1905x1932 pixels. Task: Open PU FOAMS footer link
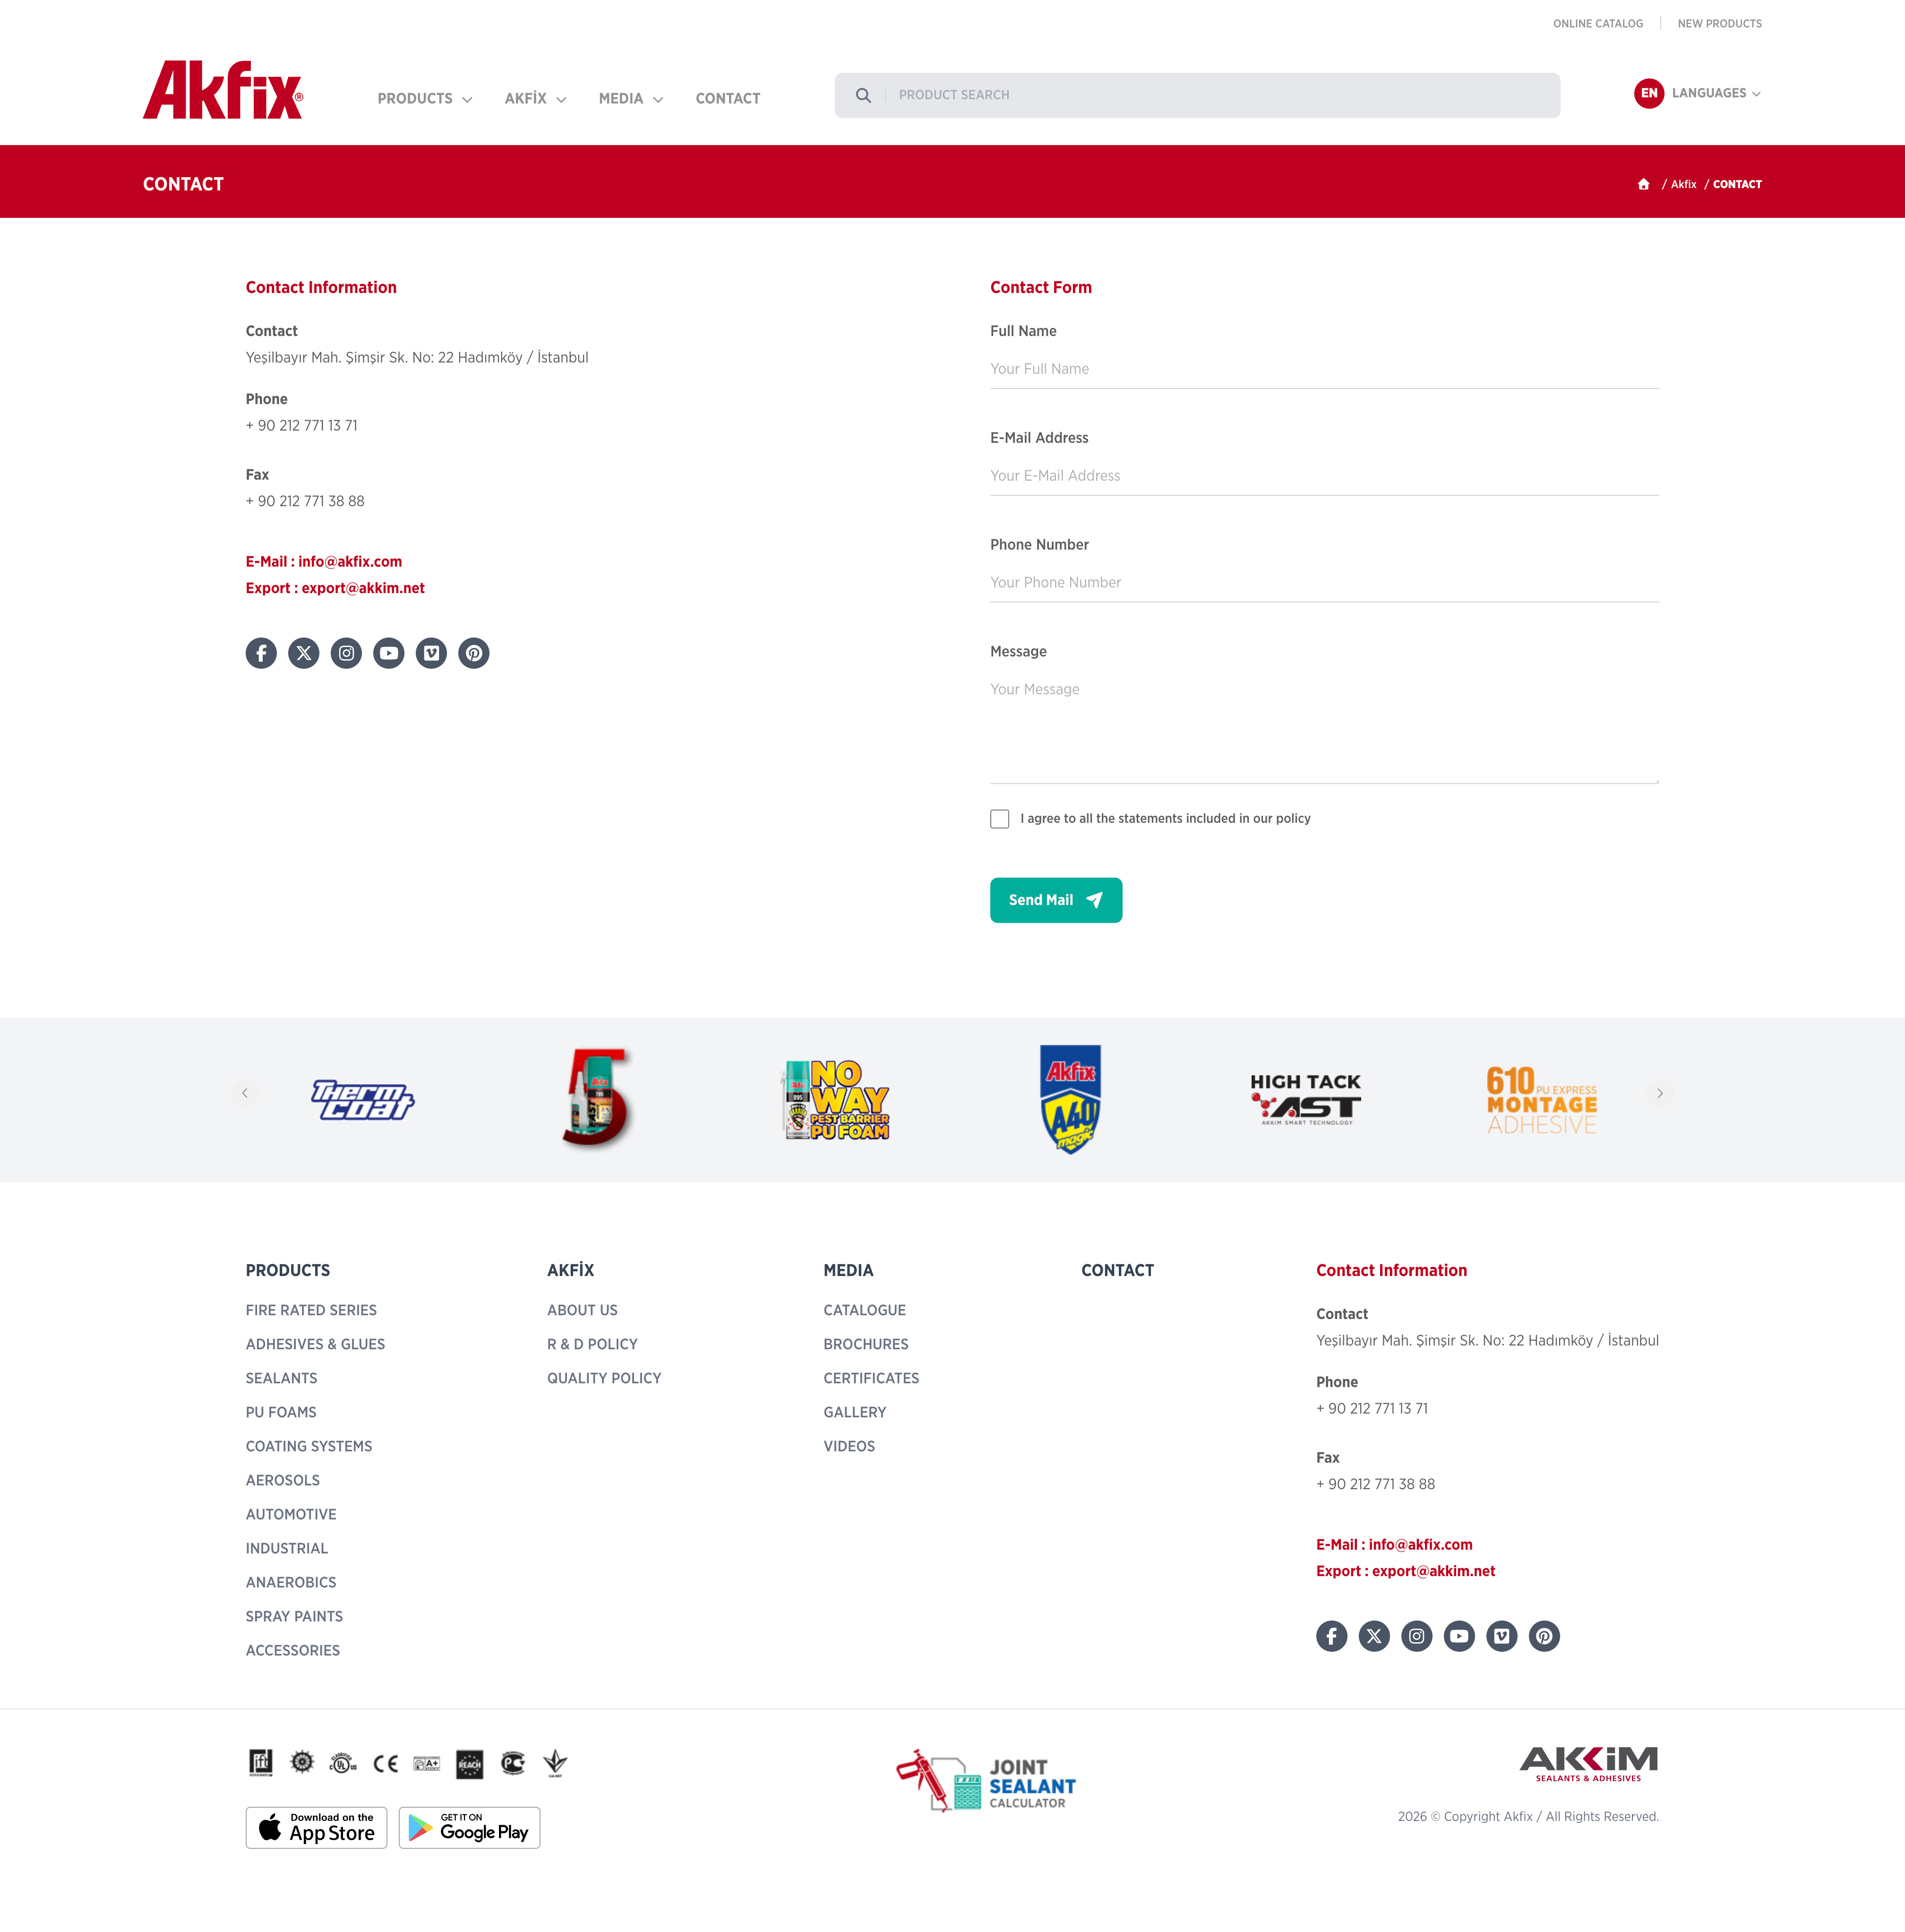281,1412
